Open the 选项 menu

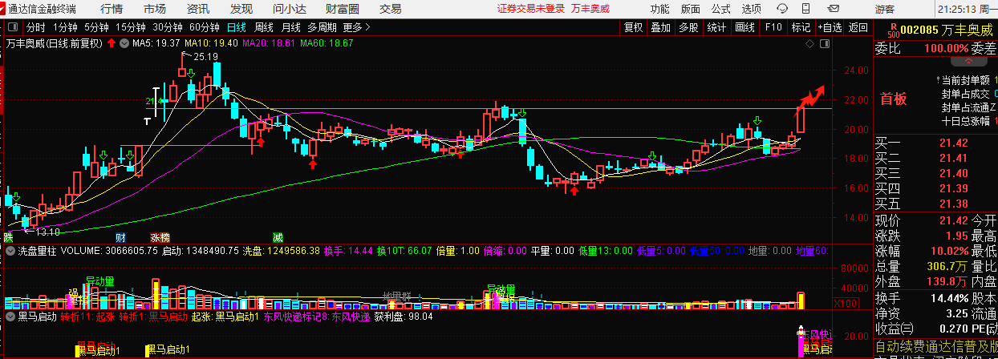pos(751,9)
